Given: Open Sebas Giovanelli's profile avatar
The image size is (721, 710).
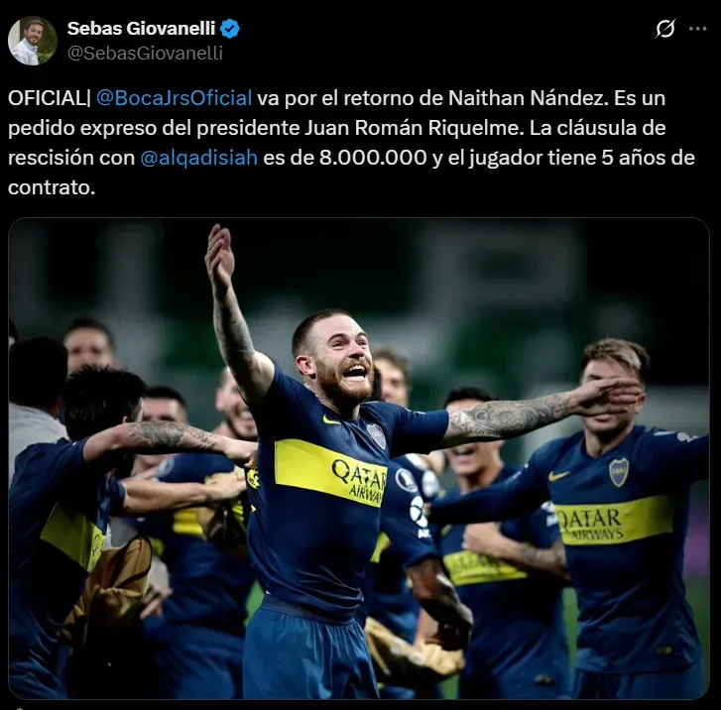Looking at the screenshot, I should (32, 41).
